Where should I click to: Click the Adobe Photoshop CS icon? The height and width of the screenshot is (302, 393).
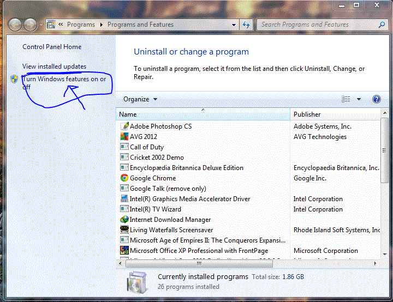click(x=124, y=126)
